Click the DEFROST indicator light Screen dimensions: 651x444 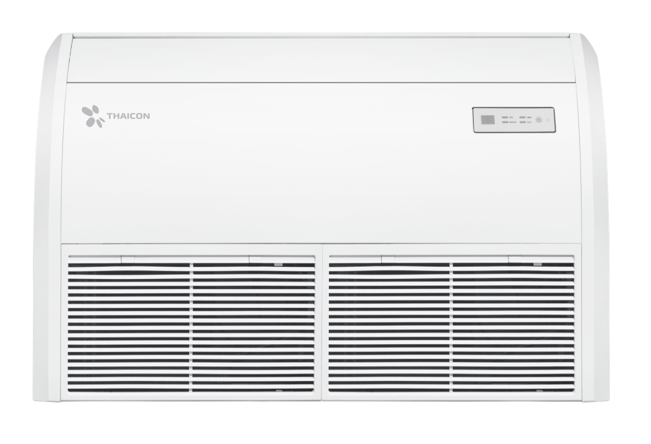pyautogui.click(x=505, y=123)
